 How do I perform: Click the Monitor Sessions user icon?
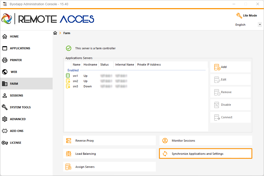165,141
